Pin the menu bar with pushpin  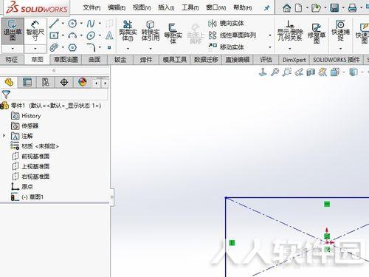(x=266, y=8)
